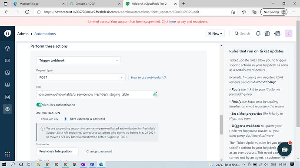Open the chat support bubble

point(284,149)
